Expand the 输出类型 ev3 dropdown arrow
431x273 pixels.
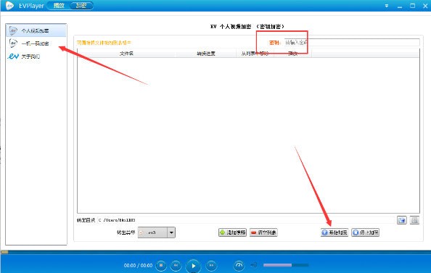click(x=171, y=232)
